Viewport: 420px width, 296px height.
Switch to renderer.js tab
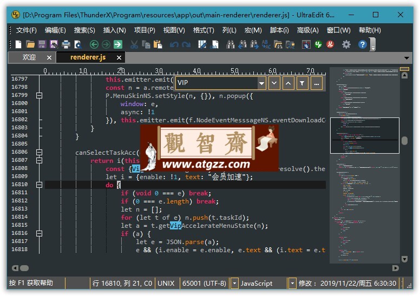coord(88,57)
